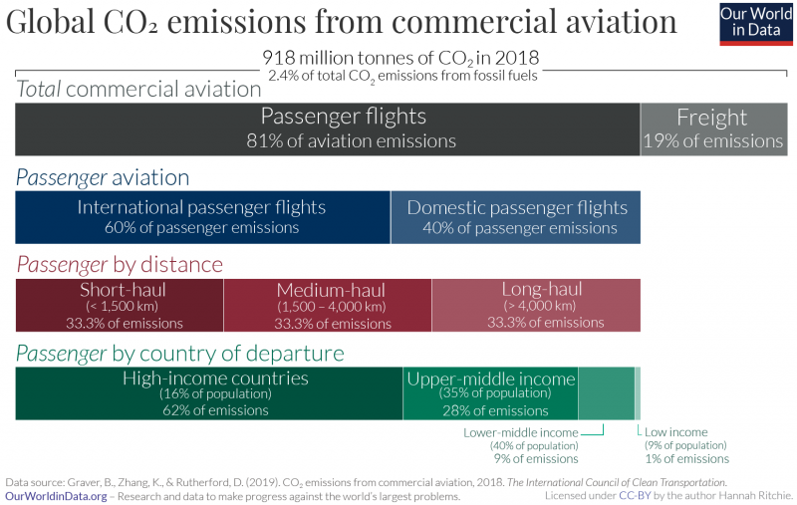This screenshot has width=797, height=505.
Task: Click the International passenger flights bar
Action: [202, 217]
